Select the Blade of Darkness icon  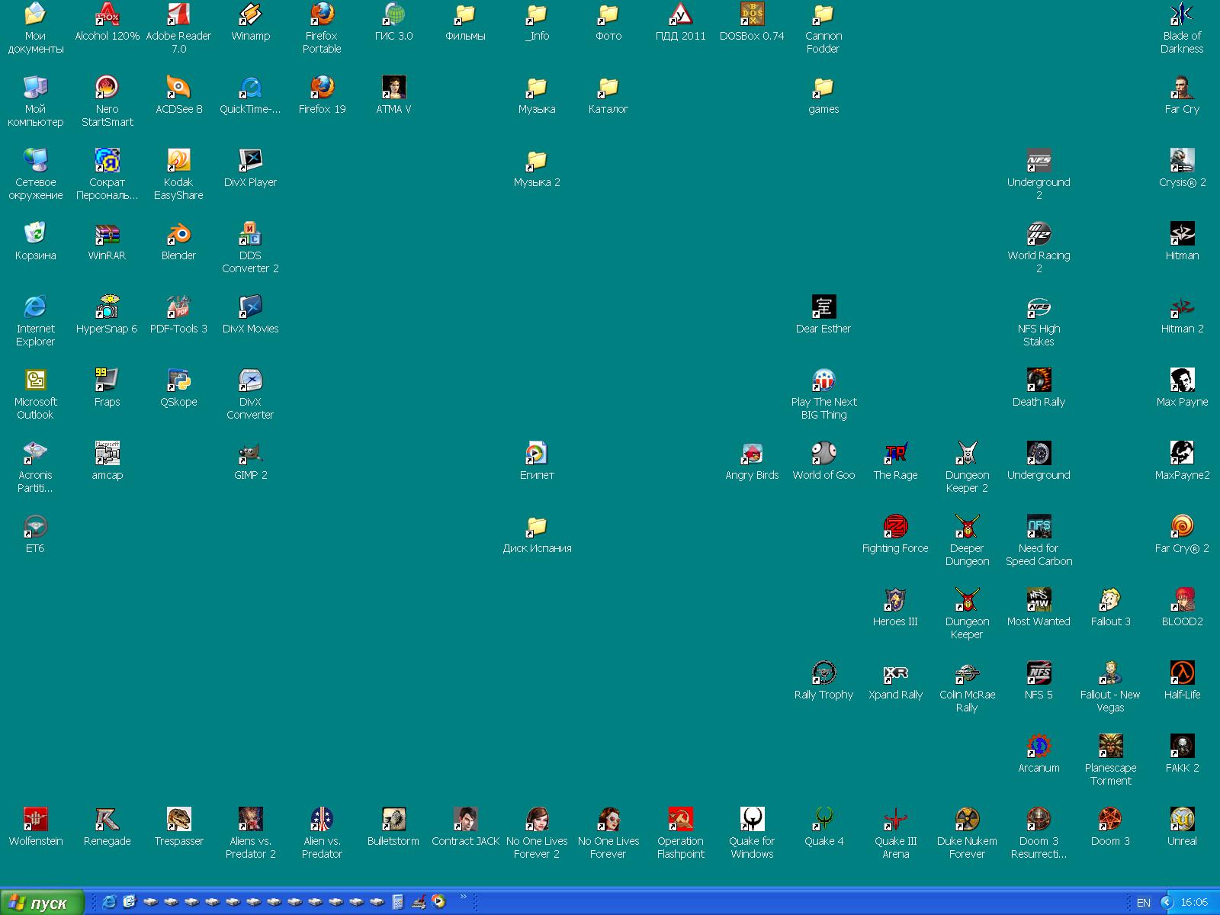pos(1182,14)
